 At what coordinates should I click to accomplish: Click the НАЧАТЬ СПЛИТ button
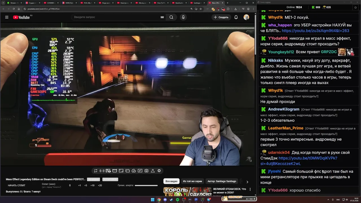tap(17, 186)
